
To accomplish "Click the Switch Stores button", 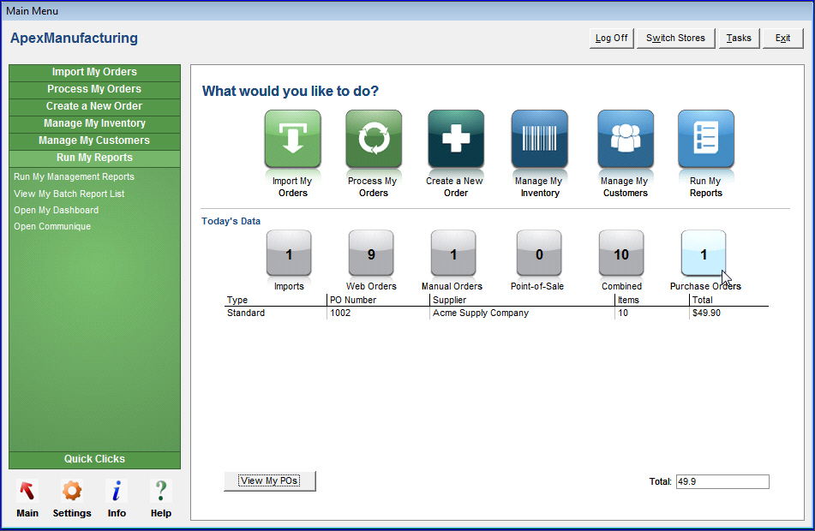I will pos(675,38).
